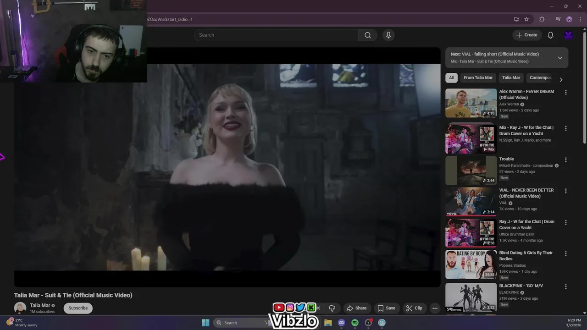587x330 pixels.
Task: Open the Trouble video thumbnail
Action: coord(471,170)
